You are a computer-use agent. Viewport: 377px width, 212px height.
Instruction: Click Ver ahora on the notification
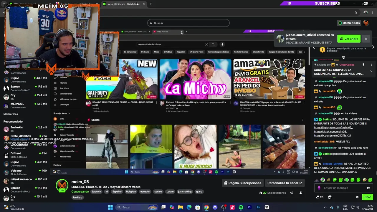tap(349, 39)
